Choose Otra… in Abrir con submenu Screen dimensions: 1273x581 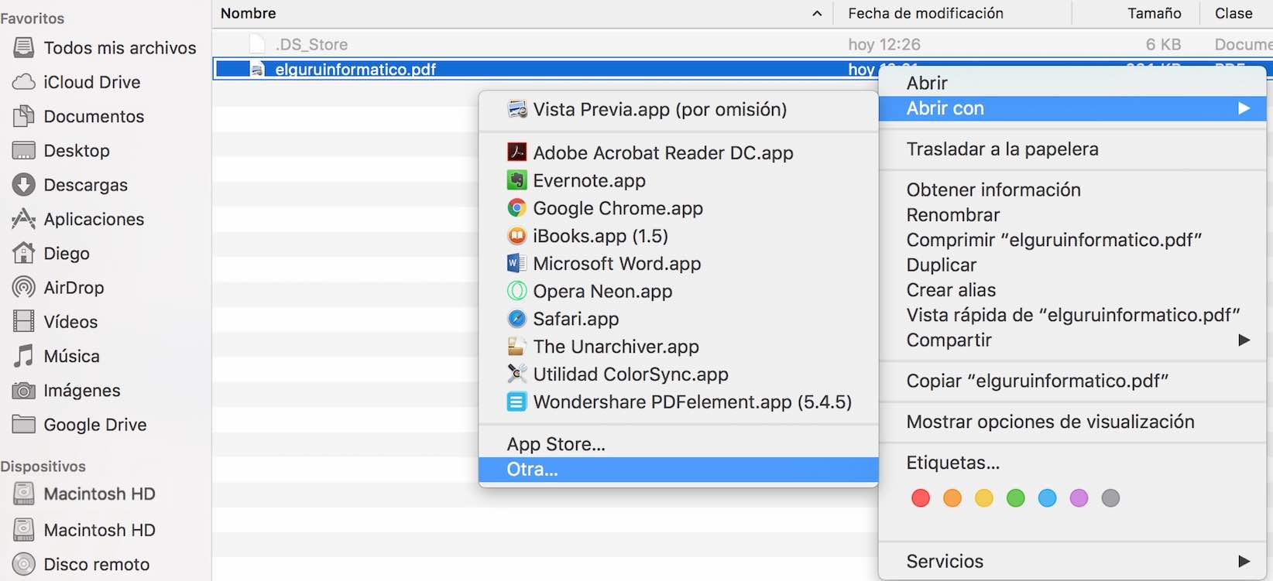click(x=678, y=470)
